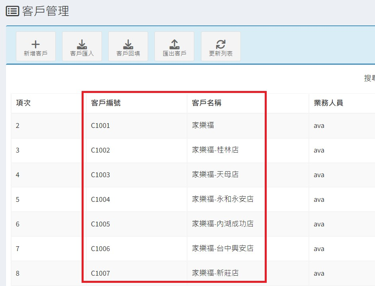Click customer name 家樂福-台中興安店

pos(223,249)
